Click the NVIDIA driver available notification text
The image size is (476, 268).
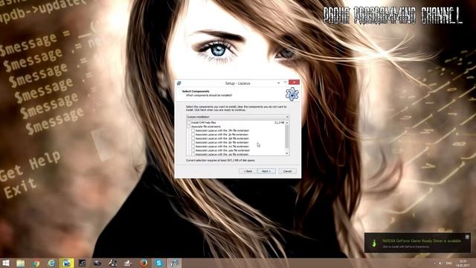tap(422, 241)
